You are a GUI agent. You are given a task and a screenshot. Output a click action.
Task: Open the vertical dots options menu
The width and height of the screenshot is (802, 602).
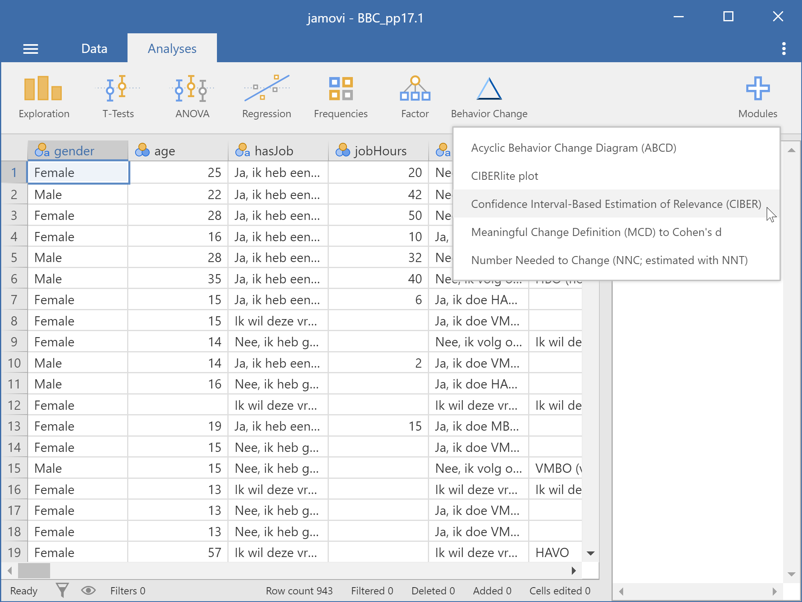click(x=784, y=49)
